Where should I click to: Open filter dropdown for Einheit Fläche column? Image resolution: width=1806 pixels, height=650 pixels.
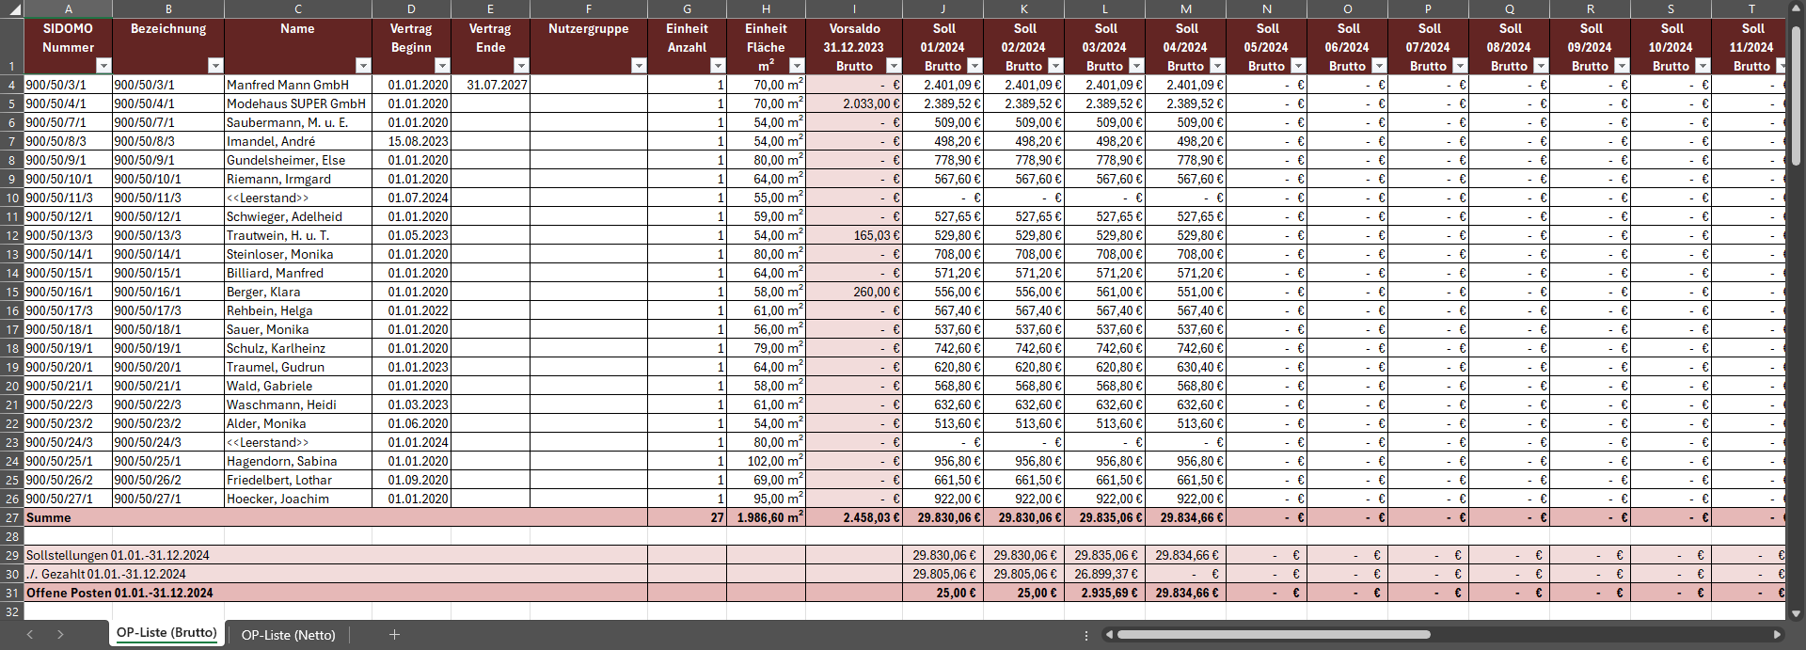(x=797, y=66)
